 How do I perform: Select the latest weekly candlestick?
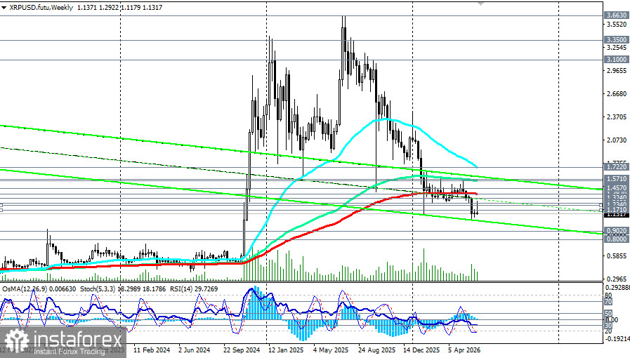click(x=477, y=208)
